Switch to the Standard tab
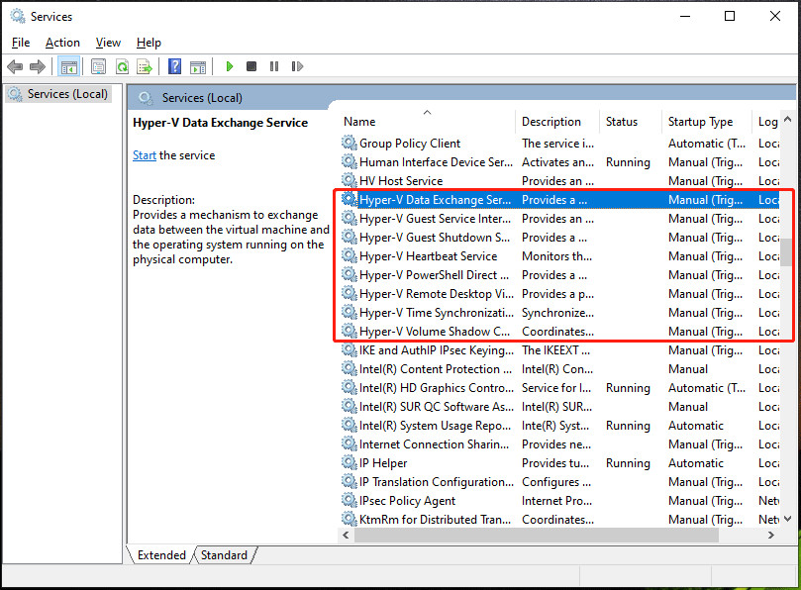 (x=224, y=555)
